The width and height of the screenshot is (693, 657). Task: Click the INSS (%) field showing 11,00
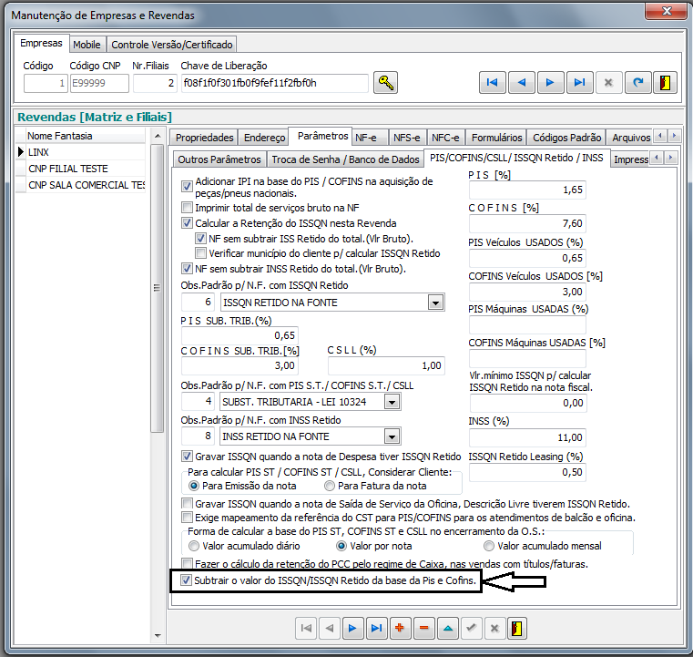527,437
